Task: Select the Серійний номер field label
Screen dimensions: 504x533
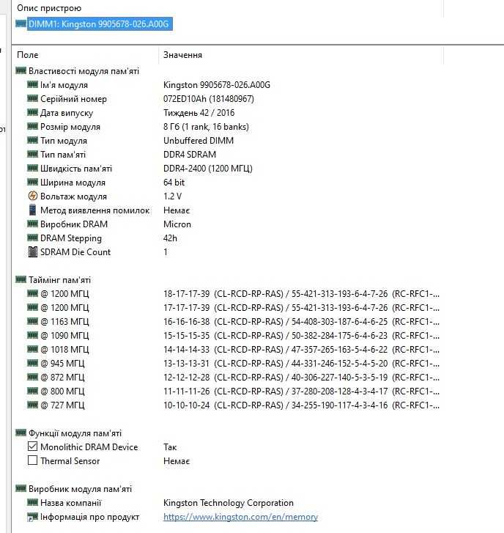Action: pyautogui.click(x=73, y=99)
